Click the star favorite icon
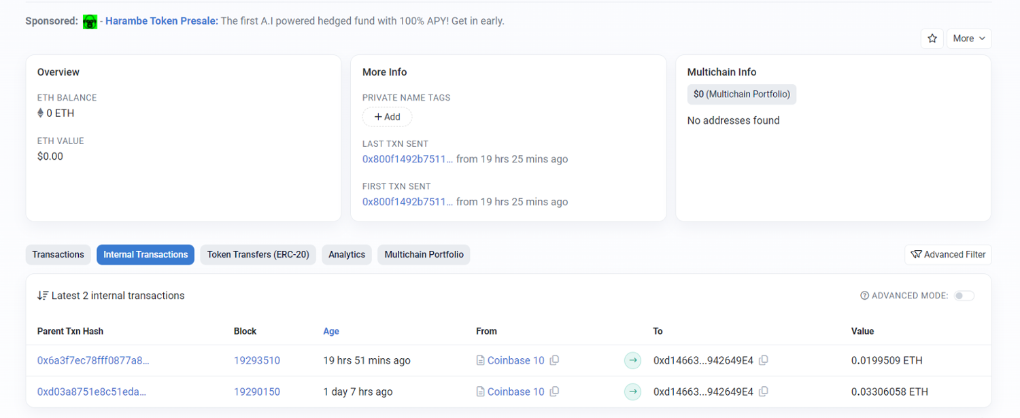Screen dimensions: 1020x418 [x=932, y=39]
